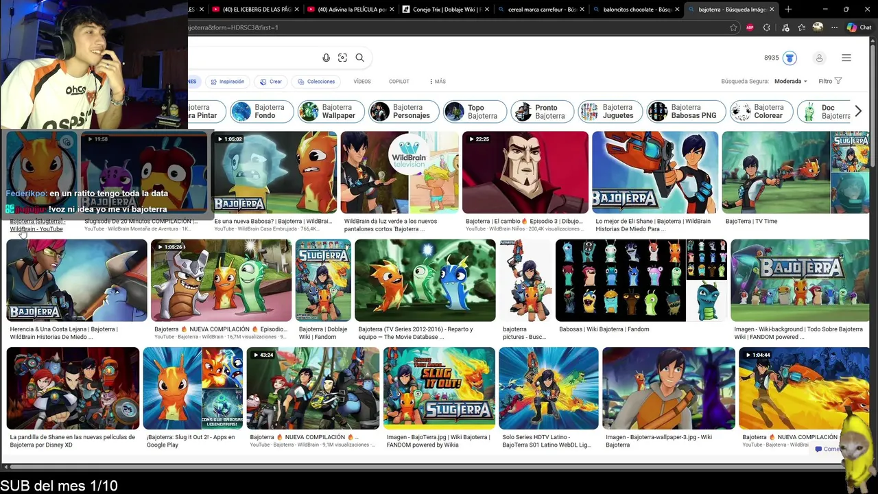The image size is (878, 494).
Task: Select Bajoterra Juguetes suggestion chip
Action: tap(610, 111)
